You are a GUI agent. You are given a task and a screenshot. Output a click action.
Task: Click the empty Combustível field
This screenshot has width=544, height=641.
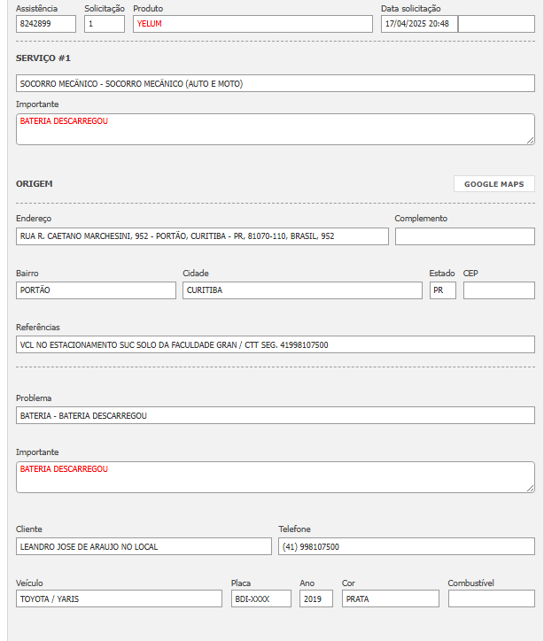[x=491, y=599]
